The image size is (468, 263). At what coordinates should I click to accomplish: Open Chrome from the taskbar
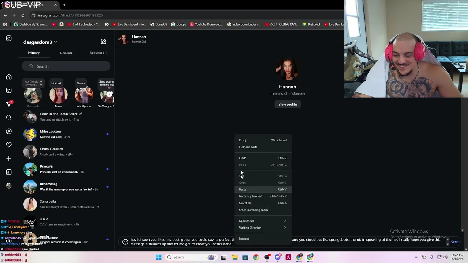(x=256, y=257)
